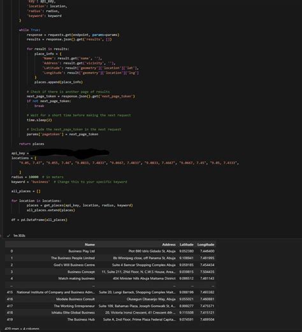Click the Longitude column header
Screen dimensions: 302x332
click(x=206, y=244)
